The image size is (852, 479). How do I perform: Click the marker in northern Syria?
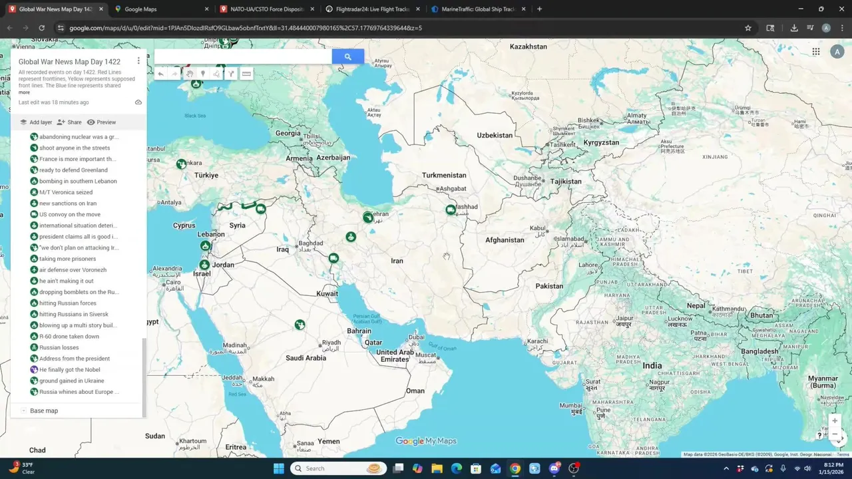(261, 209)
